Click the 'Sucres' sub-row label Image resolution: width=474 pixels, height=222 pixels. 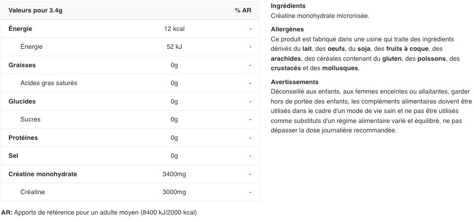tap(30, 119)
